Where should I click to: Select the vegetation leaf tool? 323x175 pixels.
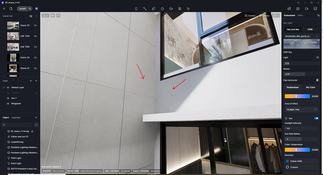pyautogui.click(x=154, y=8)
